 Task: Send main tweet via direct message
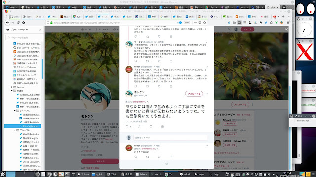pyautogui.click(x=162, y=127)
